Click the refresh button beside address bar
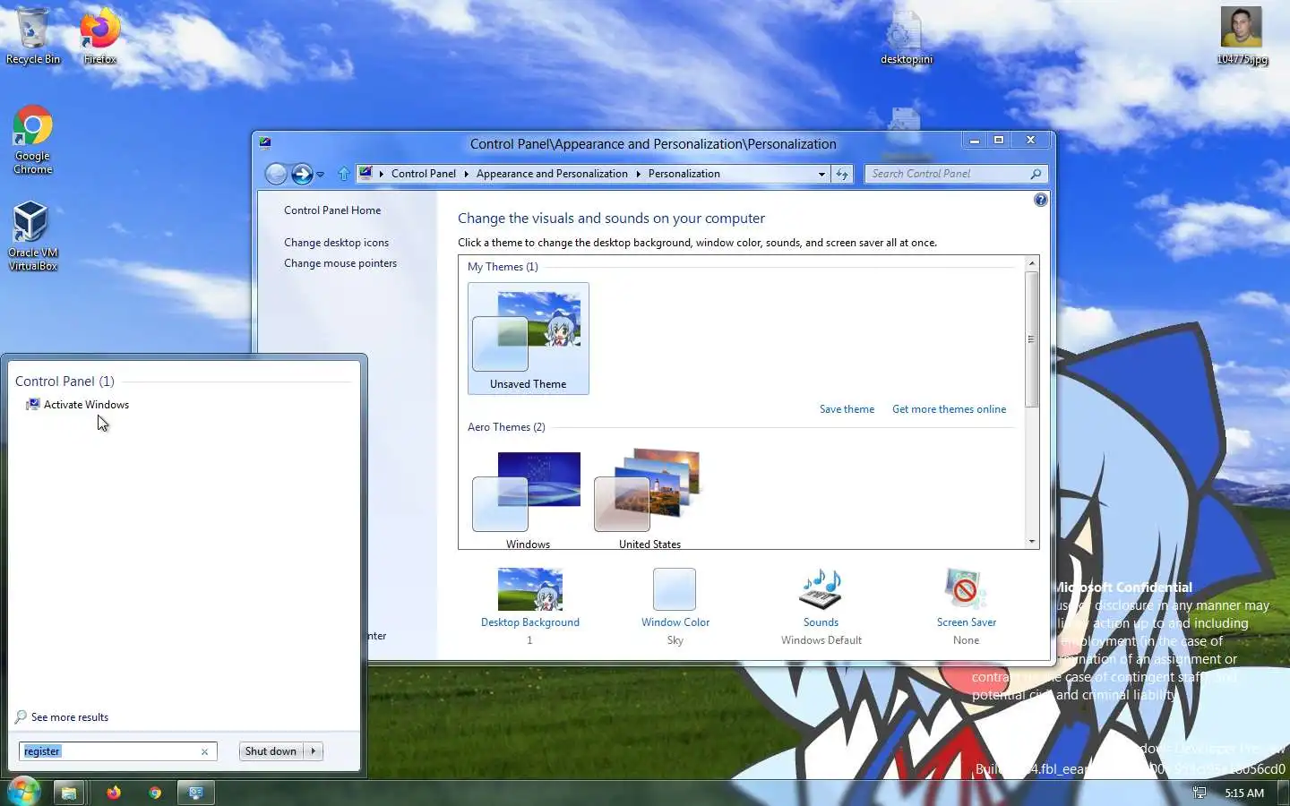The height and width of the screenshot is (806, 1290). point(842,174)
